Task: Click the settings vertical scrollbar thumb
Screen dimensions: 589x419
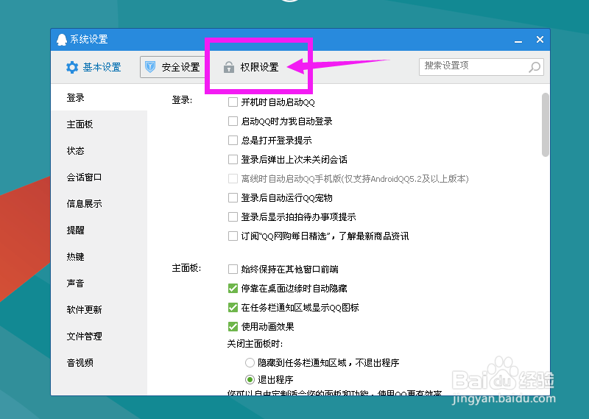Action: click(546, 124)
